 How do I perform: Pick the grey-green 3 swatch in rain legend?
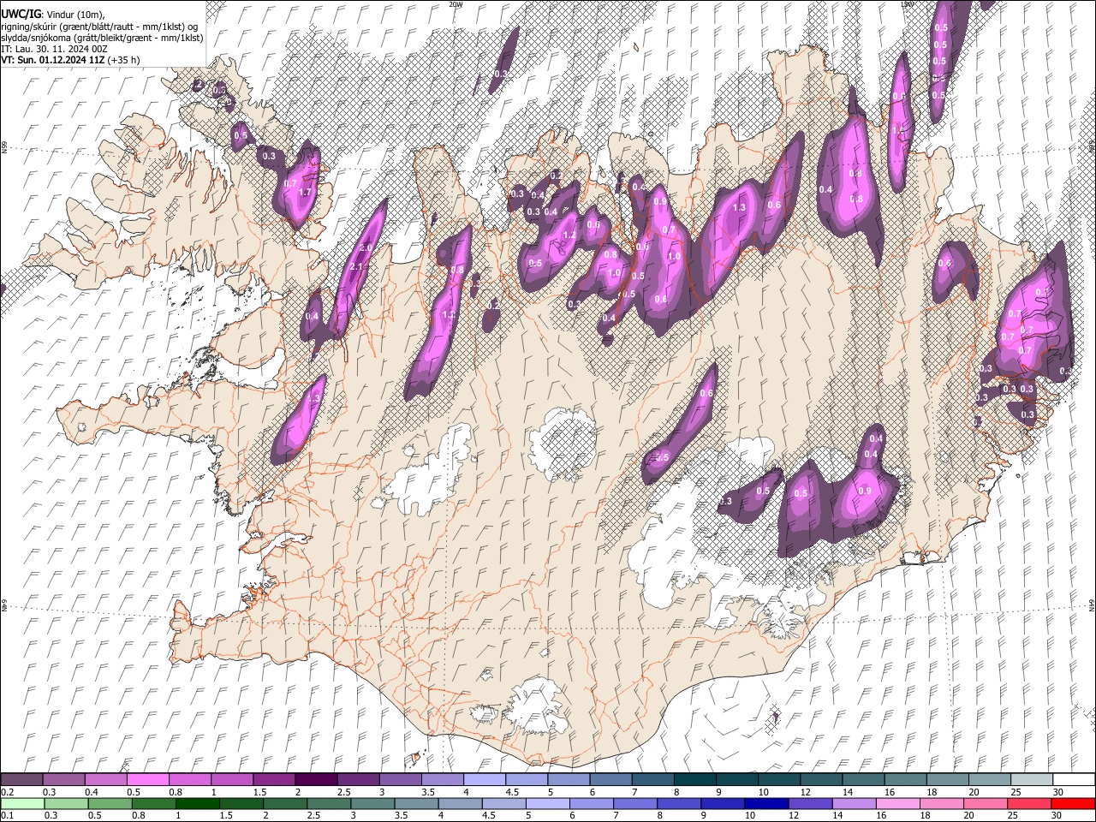[x=372, y=804]
